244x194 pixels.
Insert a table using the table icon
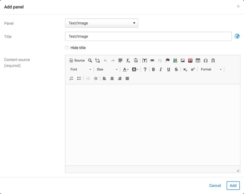(198, 60)
